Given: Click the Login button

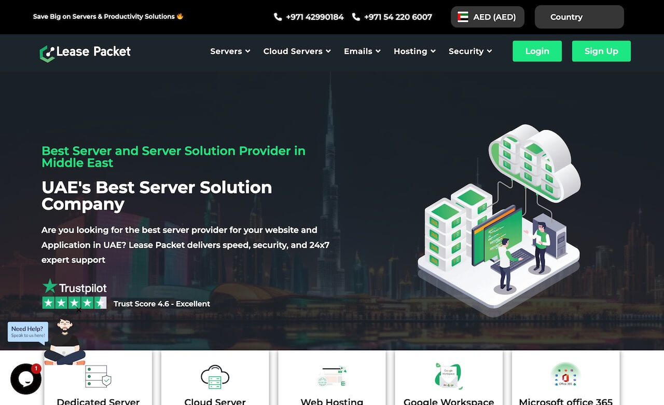Looking at the screenshot, I should (x=537, y=51).
